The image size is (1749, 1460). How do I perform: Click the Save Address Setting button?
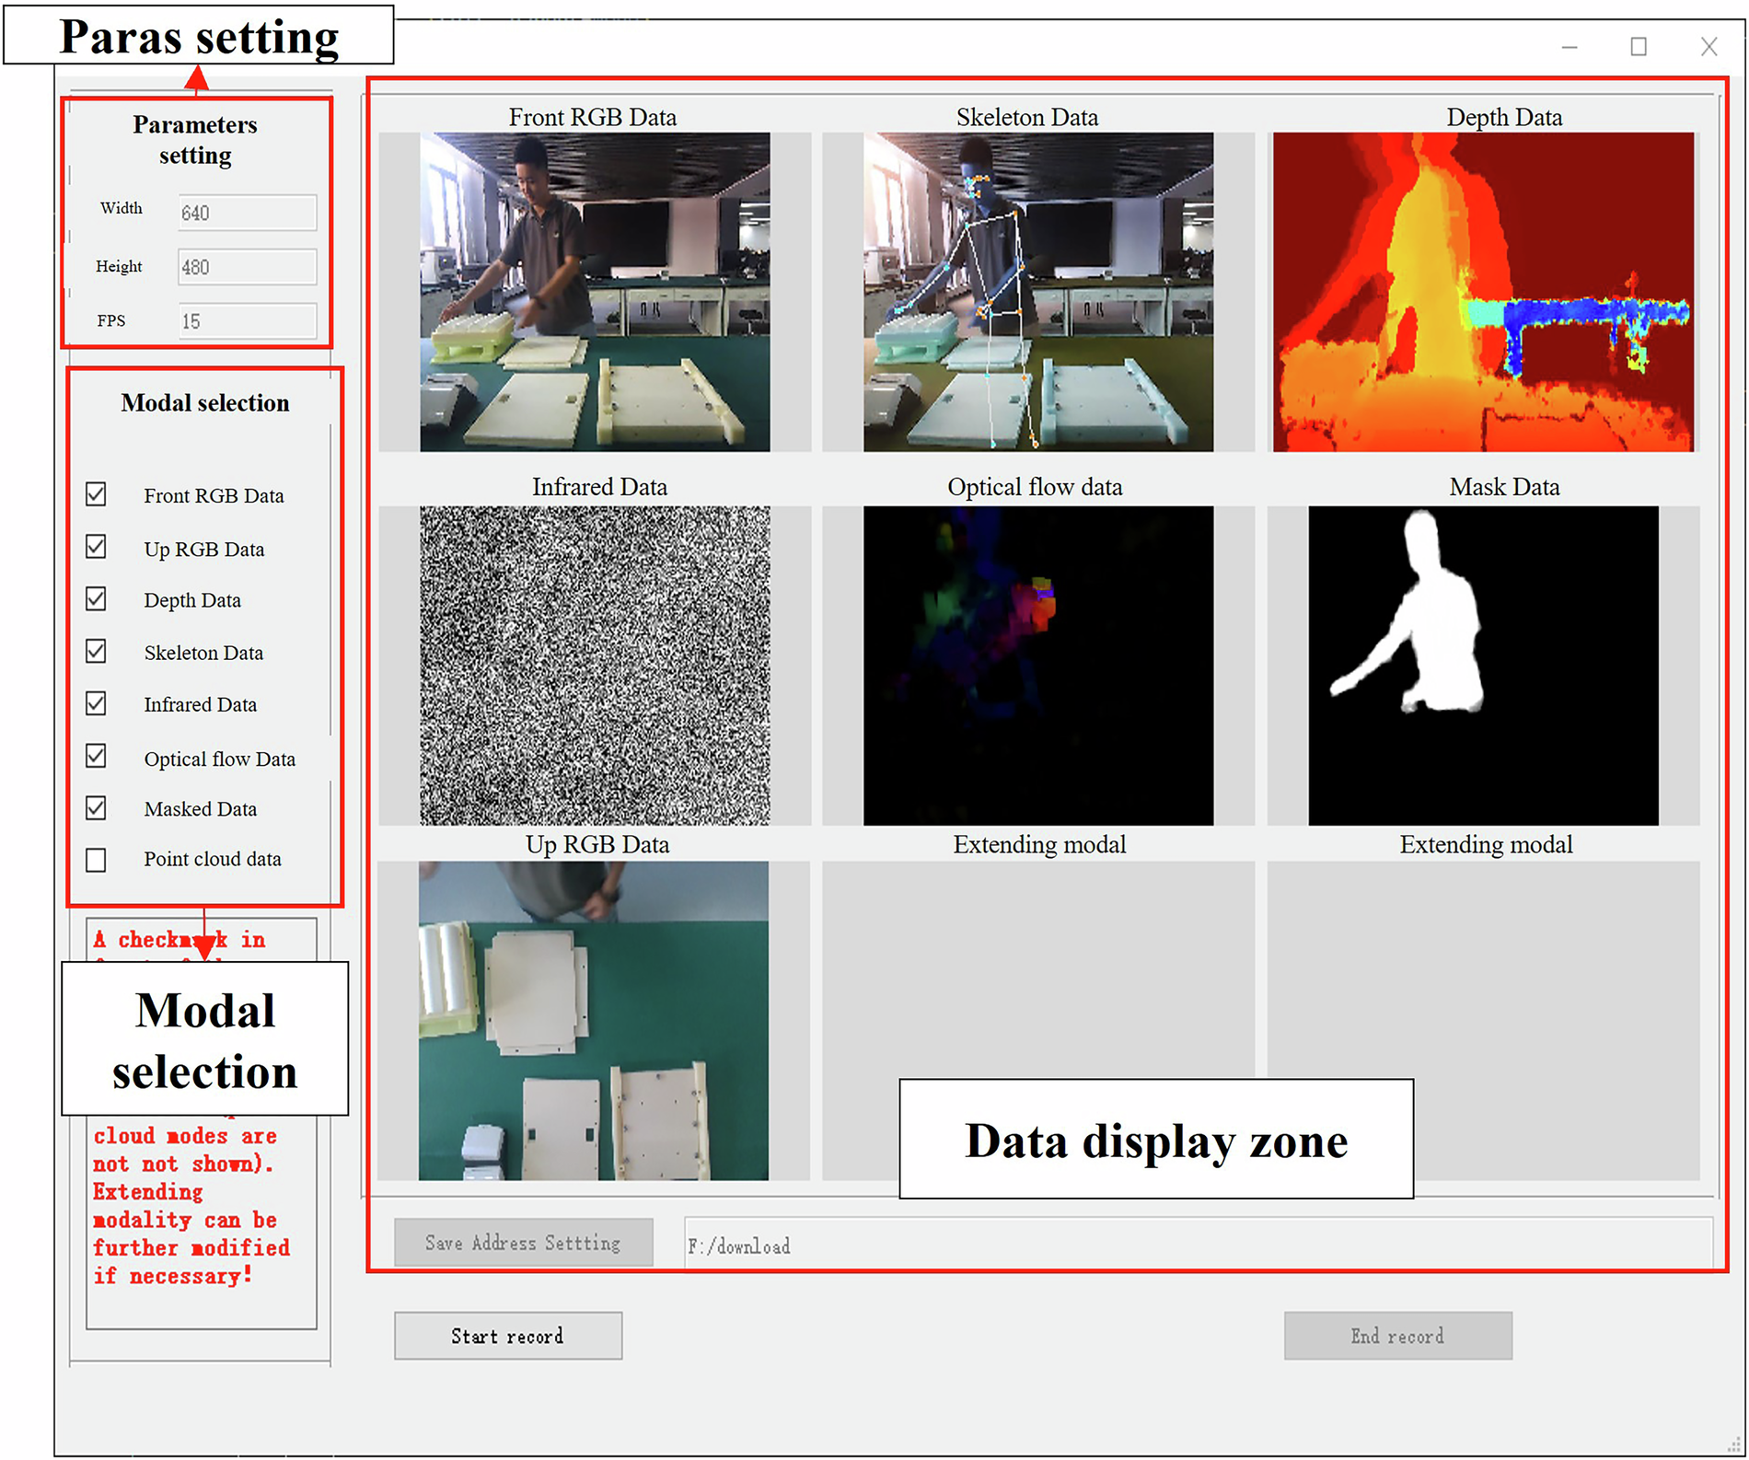pyautogui.click(x=523, y=1243)
